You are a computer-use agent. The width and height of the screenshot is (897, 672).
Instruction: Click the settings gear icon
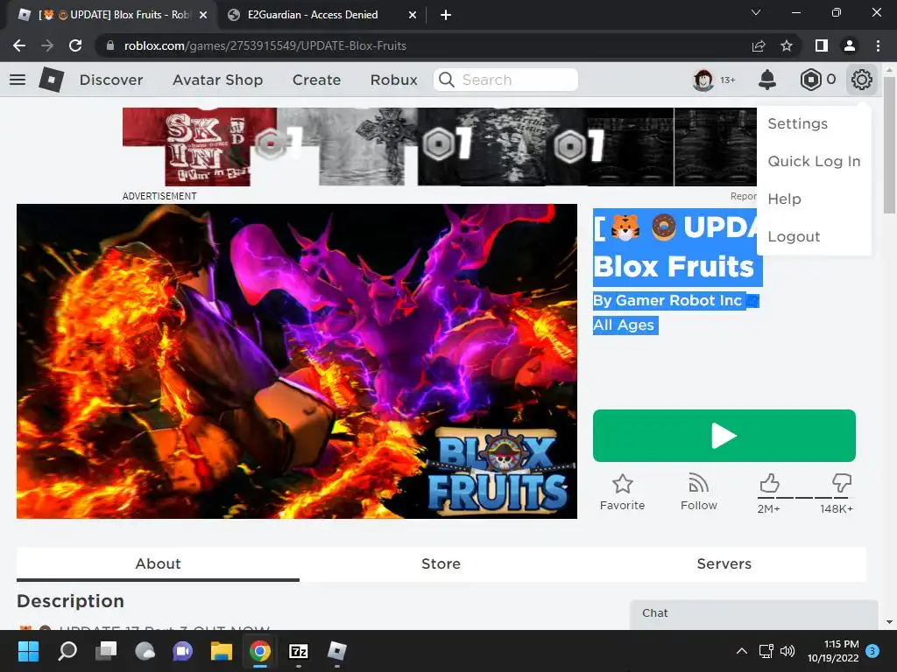[x=862, y=80]
